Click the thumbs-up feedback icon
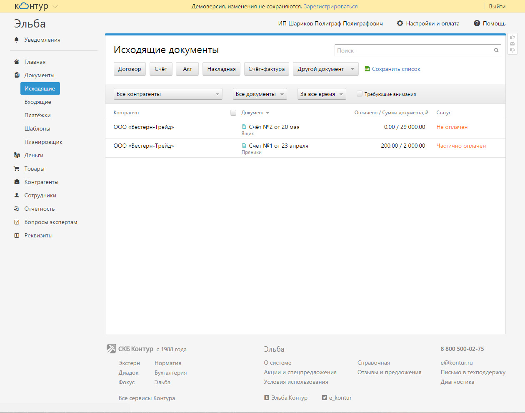Image resolution: width=525 pixels, height=413 pixels. pos(512,37)
